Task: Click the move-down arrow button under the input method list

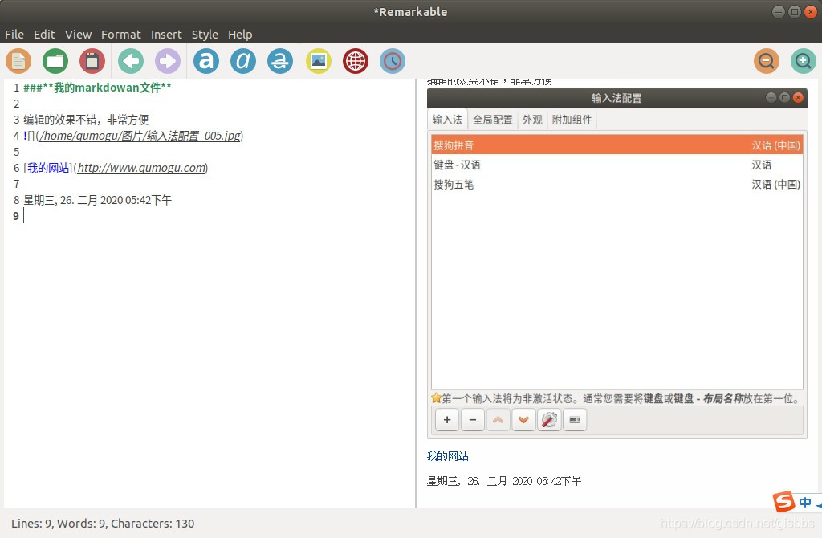Action: (x=523, y=419)
